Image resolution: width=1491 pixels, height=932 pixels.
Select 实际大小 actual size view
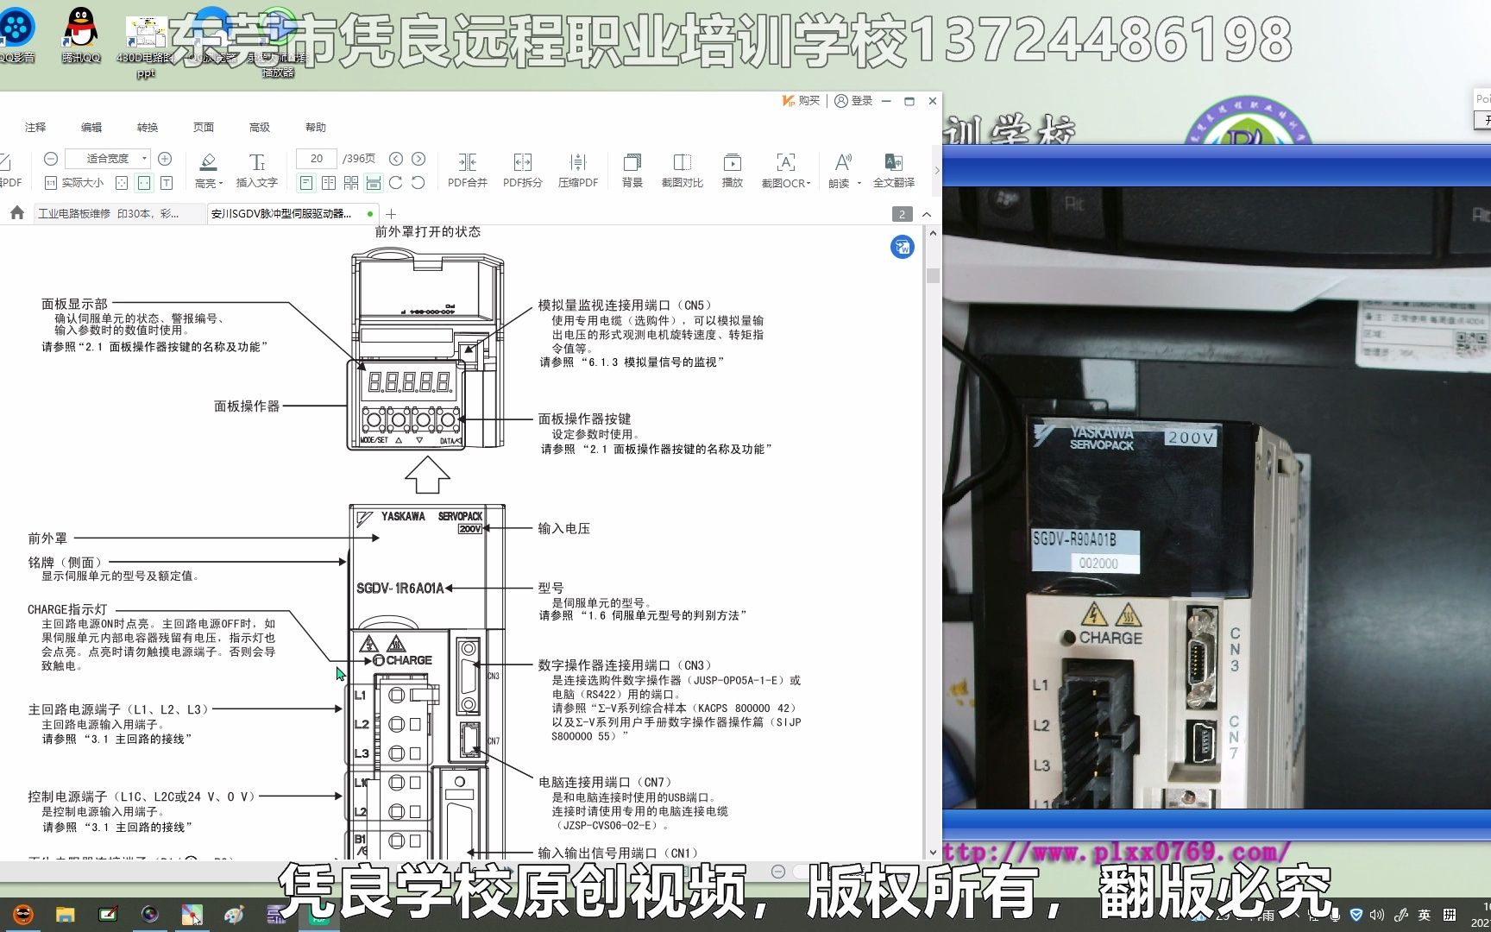[x=74, y=183]
